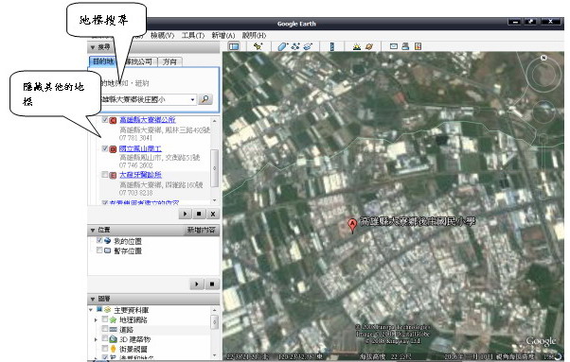Open the 高雄縣大寮鄉公所 result link
This screenshot has height=362, width=570.
(x=147, y=120)
